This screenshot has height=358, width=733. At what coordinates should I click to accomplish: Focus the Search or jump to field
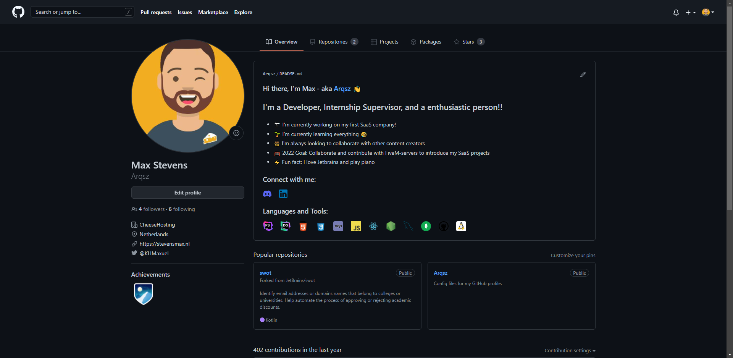[x=78, y=12]
